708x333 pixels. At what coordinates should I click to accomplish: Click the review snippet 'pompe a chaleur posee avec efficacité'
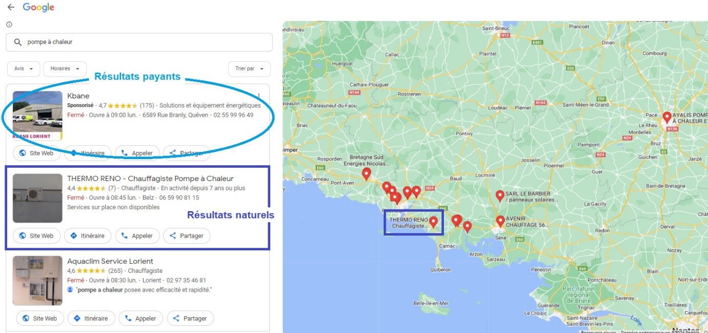point(144,290)
